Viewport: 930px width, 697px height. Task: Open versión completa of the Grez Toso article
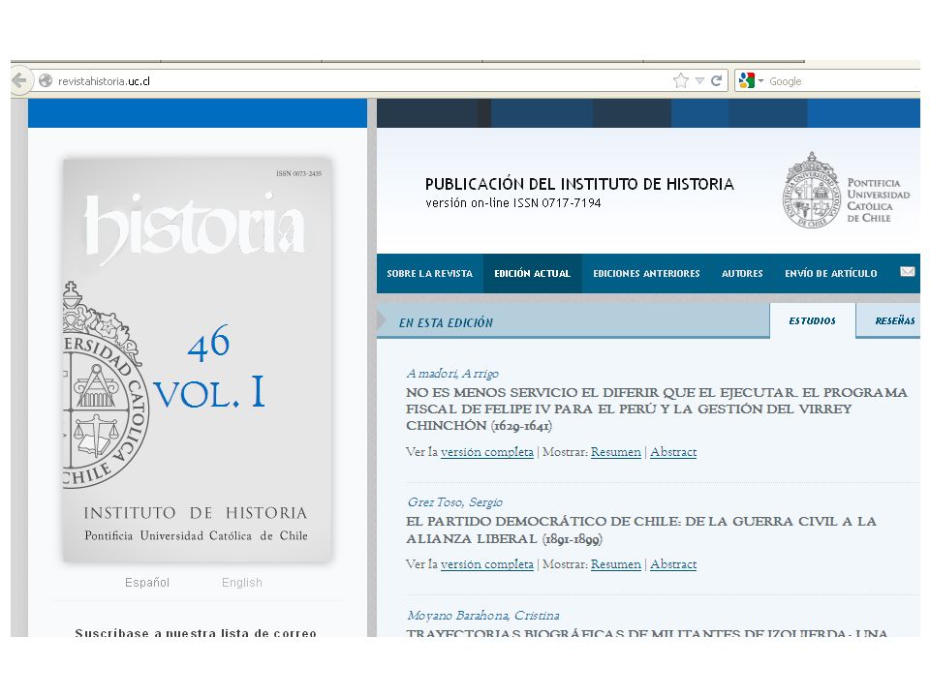(x=487, y=564)
